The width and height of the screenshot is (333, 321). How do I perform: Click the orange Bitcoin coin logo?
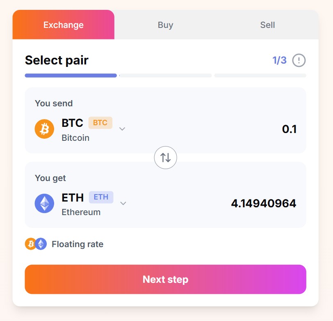[44, 129]
